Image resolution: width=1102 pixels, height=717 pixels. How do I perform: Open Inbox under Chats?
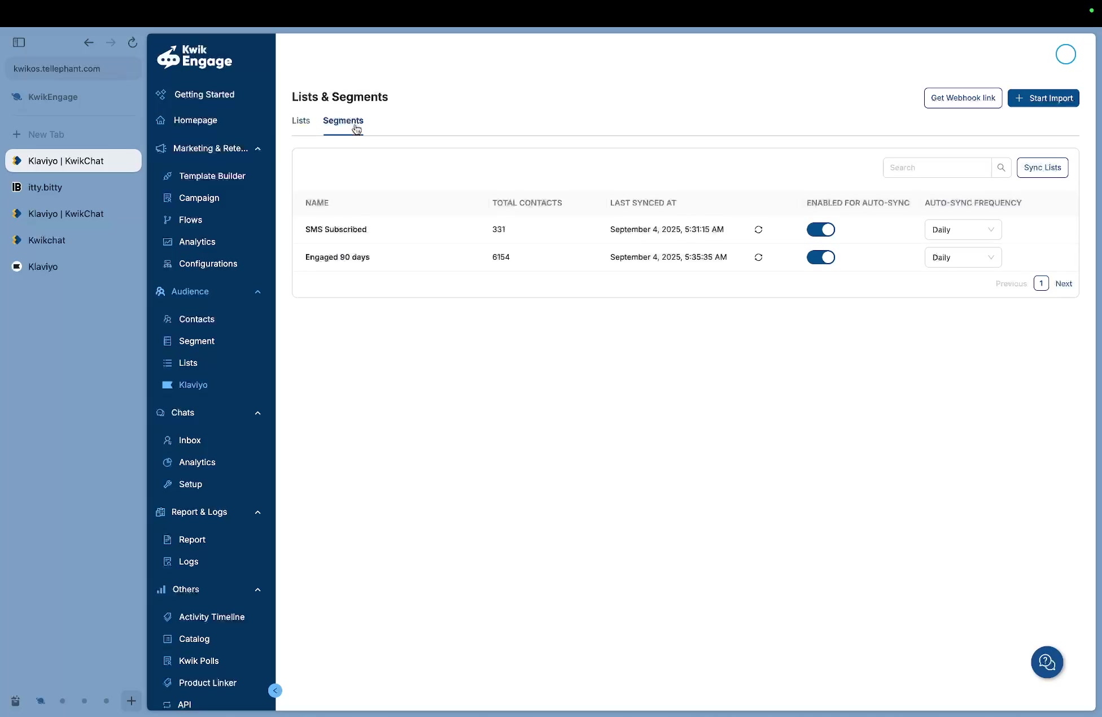tap(190, 440)
